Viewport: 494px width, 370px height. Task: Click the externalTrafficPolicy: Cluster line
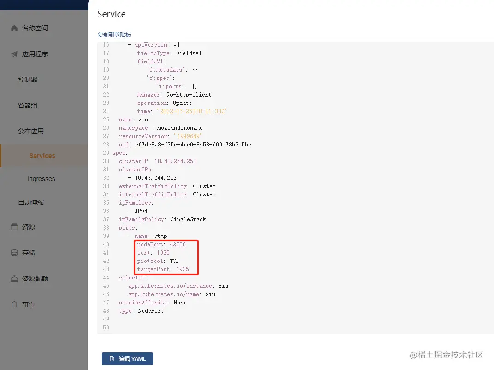coord(167,186)
